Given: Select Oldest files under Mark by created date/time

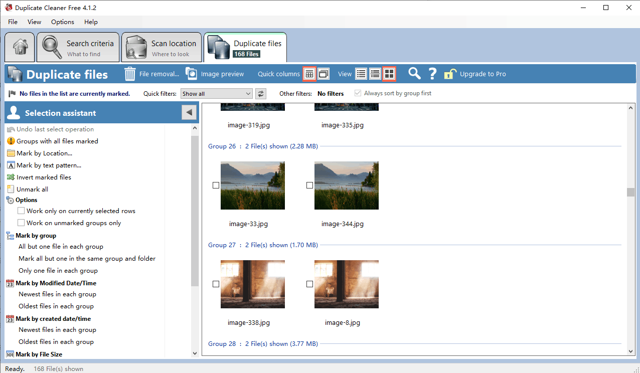Looking at the screenshot, I should 56,342.
